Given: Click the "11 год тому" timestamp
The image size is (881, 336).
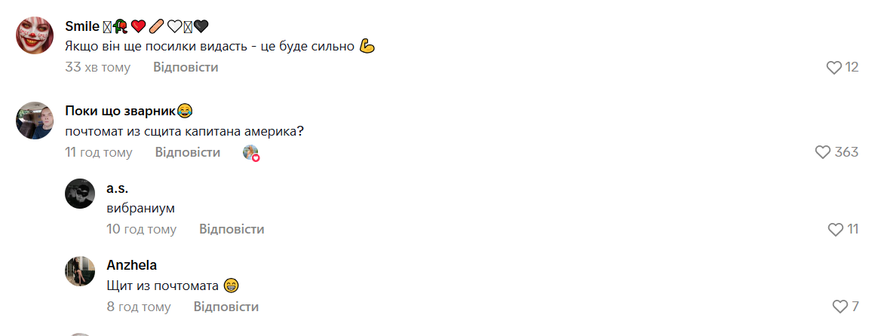Looking at the screenshot, I should (x=99, y=152).
